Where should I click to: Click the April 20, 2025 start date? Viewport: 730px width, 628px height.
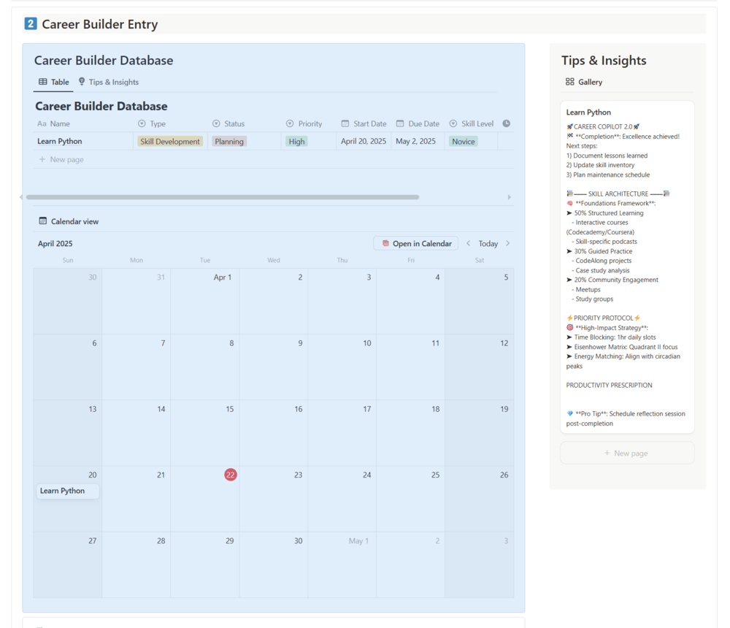[363, 141]
